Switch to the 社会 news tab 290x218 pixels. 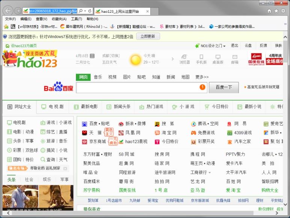click(x=29, y=179)
